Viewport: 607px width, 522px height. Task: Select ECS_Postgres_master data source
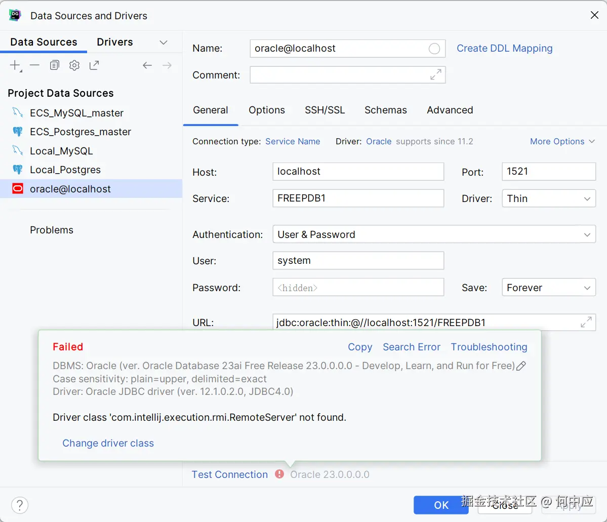point(80,132)
